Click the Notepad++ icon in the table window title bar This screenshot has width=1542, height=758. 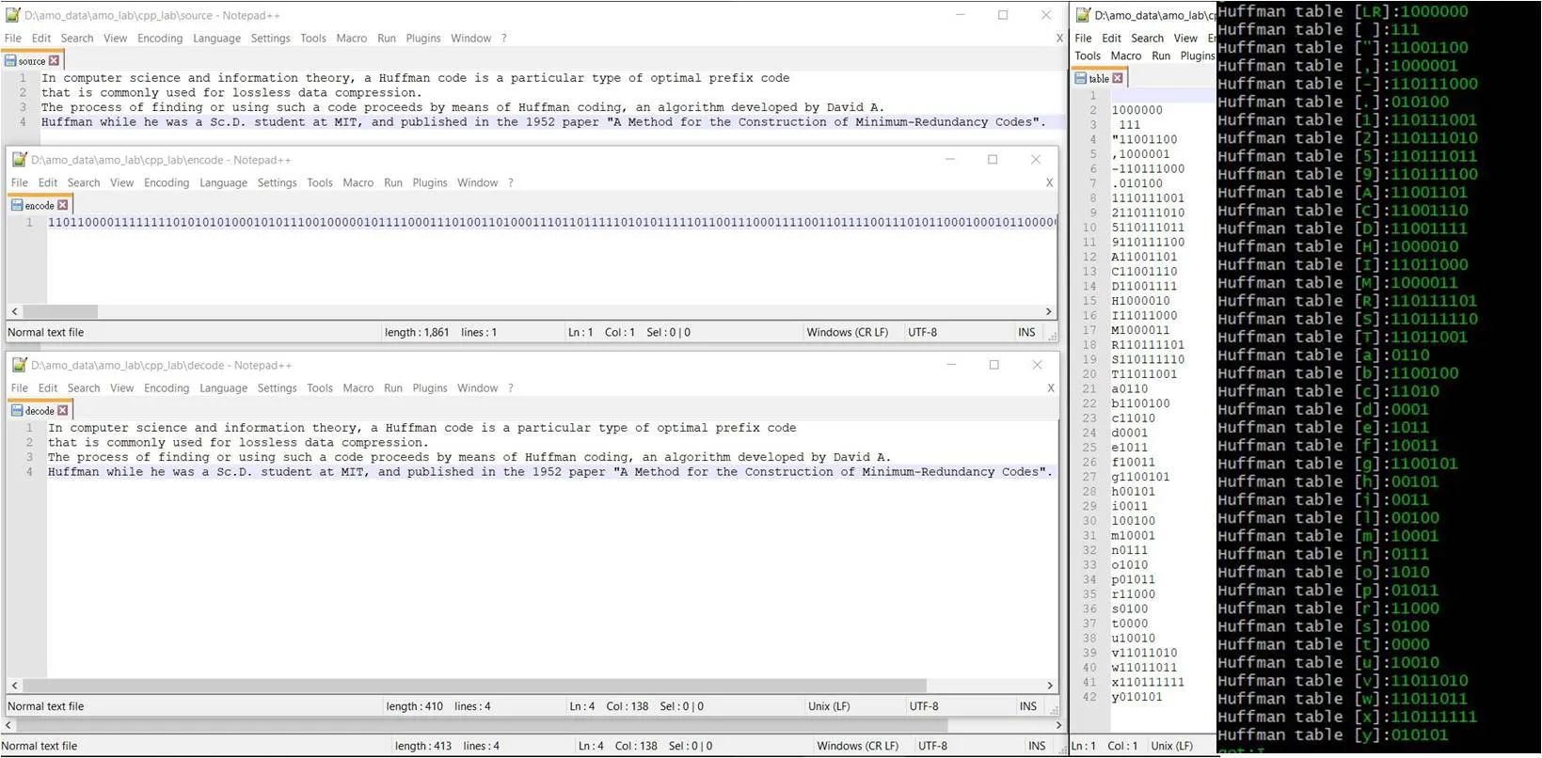pos(1083,15)
